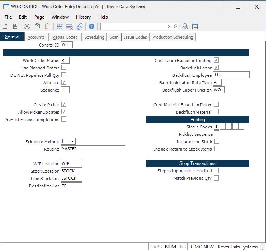Screen dimensions: 266x250
Task: Toggle Step skipping not permitted checkbox
Action: [x=216, y=171]
